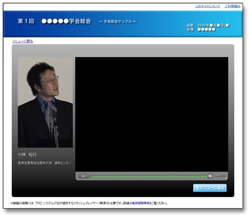Click the black video display area
This screenshot has height=215, width=249.
coord(151,114)
